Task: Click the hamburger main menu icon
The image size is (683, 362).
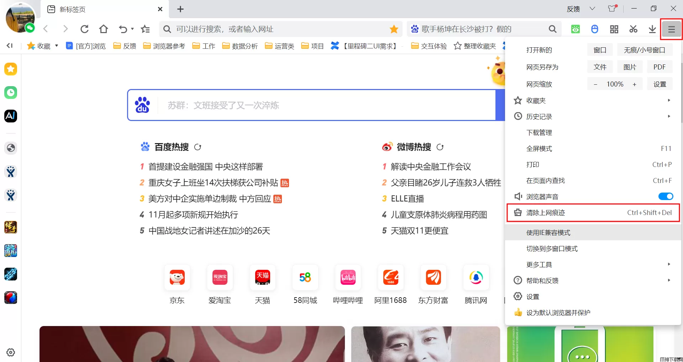Action: coord(671,29)
